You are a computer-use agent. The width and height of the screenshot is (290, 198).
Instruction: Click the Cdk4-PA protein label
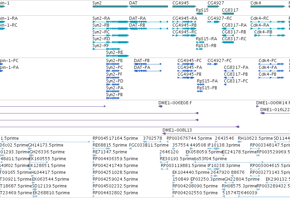pyautogui.click(x=268, y=68)
